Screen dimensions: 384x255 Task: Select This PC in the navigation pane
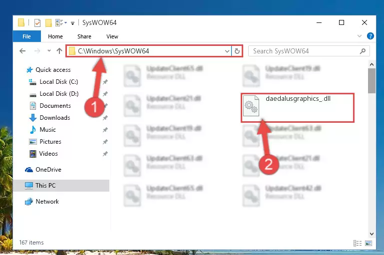(61, 186)
